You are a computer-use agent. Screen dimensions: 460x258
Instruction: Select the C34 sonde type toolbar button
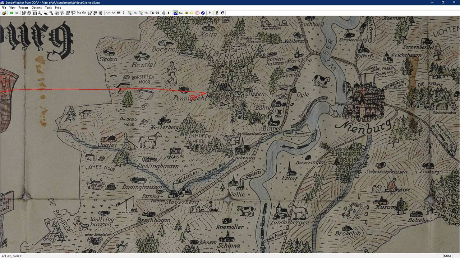click(x=79, y=13)
